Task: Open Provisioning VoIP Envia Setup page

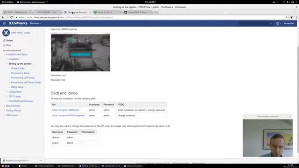Action: click(26, 83)
